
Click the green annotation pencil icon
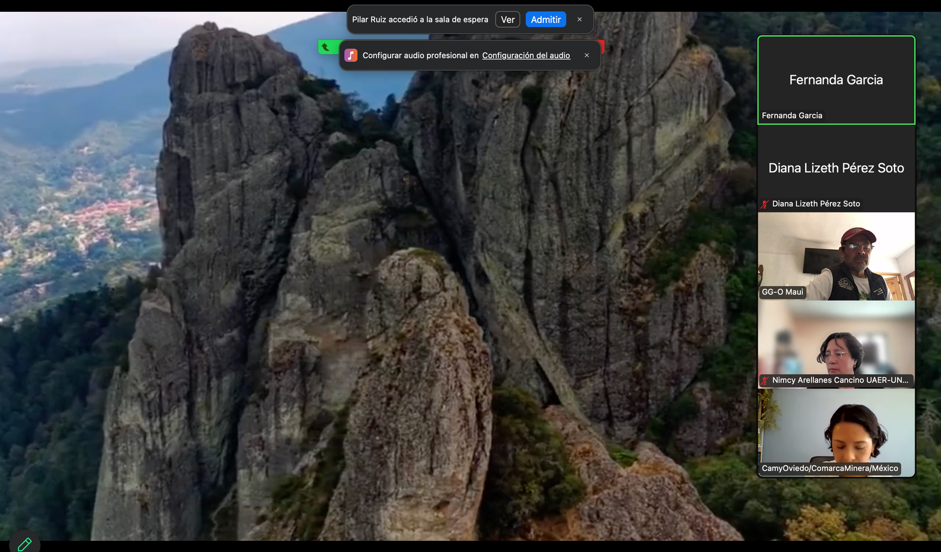tap(25, 544)
